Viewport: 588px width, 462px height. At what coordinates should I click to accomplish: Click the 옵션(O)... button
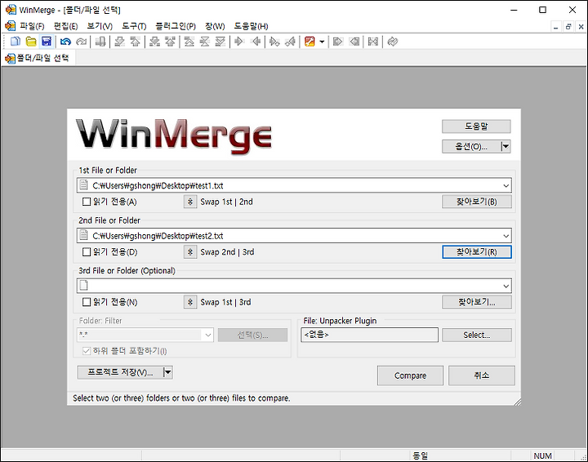pos(471,146)
